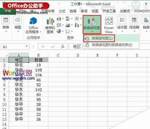150x129 pixels.
Task: Open the Review (审阅) tab
Action: 84,11
